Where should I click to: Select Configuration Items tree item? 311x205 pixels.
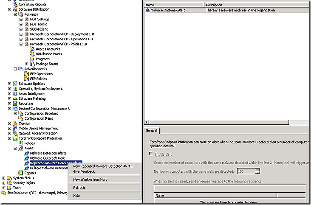39,118
